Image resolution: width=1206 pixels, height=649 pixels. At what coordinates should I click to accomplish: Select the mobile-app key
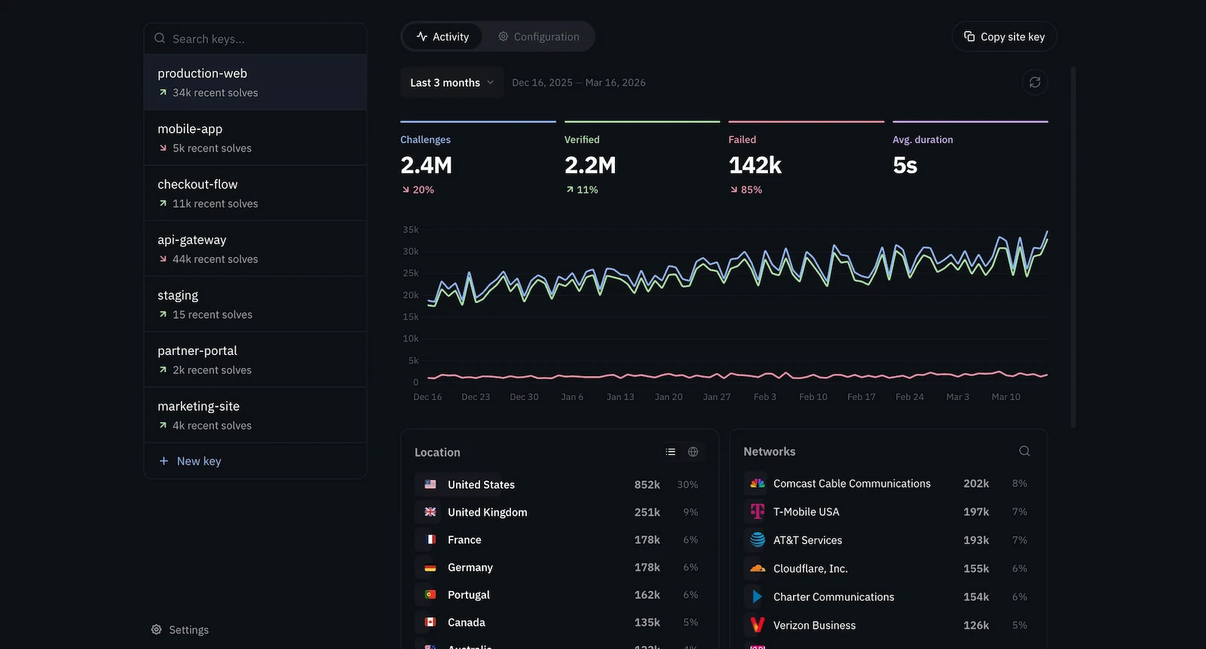(255, 138)
